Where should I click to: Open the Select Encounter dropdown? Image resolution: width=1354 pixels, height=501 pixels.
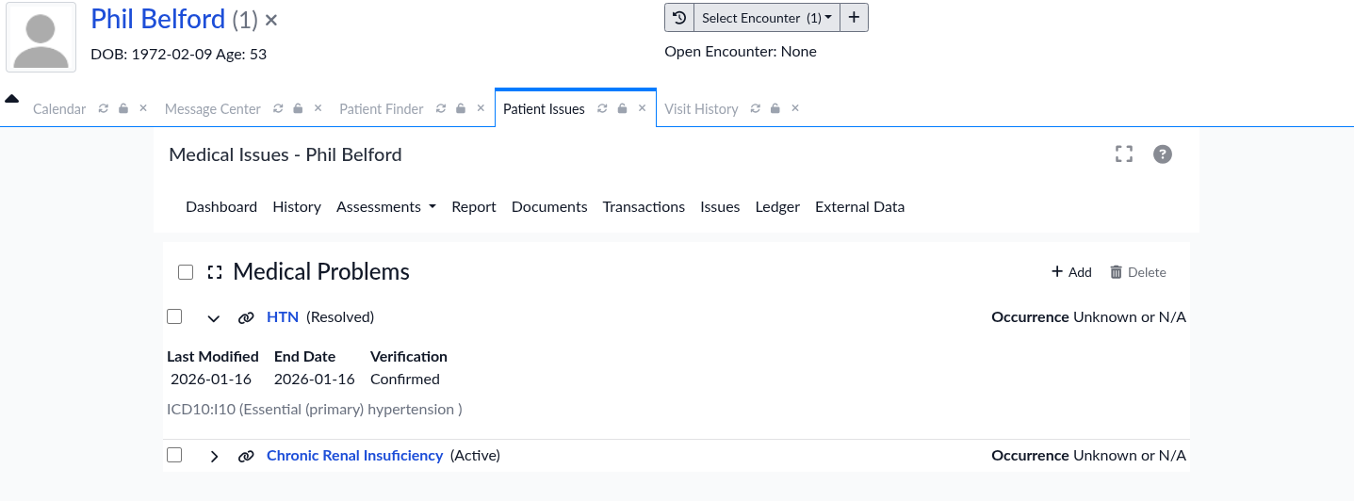[x=766, y=18]
